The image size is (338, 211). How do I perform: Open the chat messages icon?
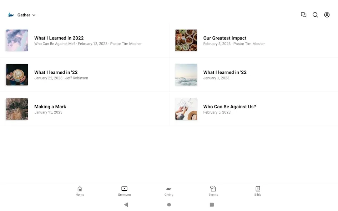(x=303, y=15)
